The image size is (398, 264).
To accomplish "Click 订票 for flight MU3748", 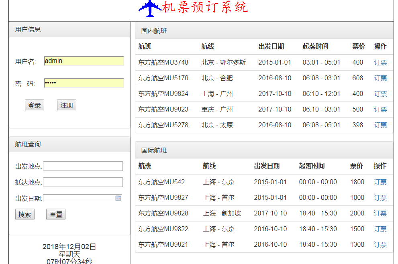I will pyautogui.click(x=380, y=62).
